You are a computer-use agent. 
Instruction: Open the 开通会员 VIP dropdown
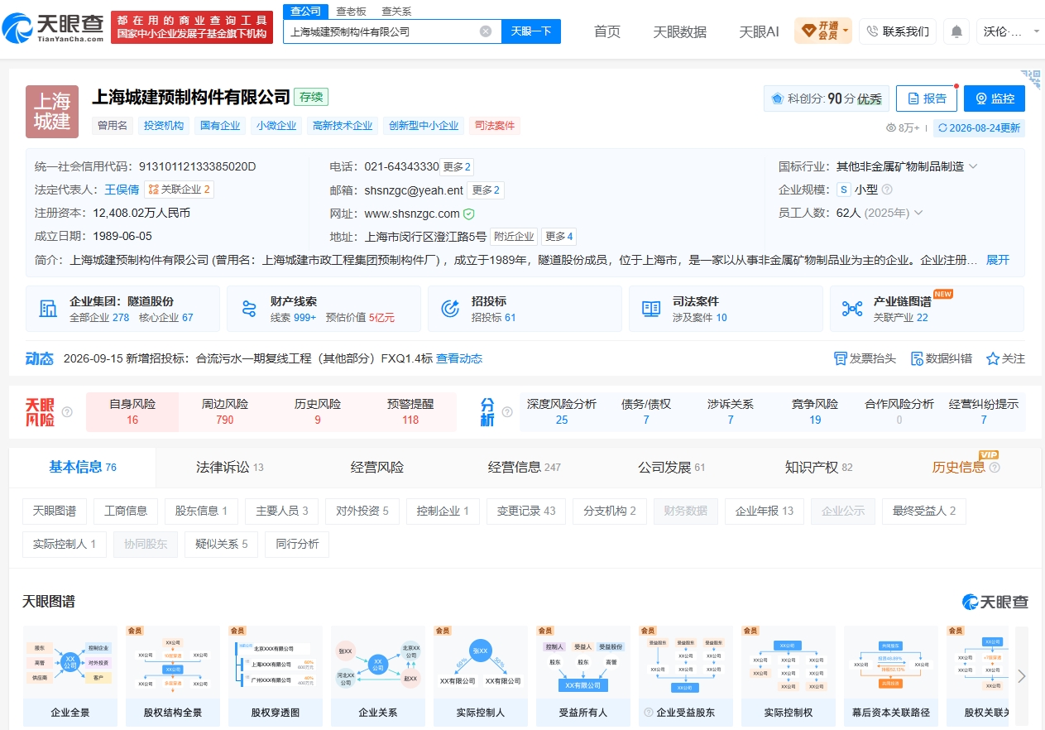point(823,31)
